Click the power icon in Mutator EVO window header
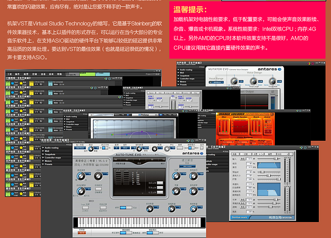 pyautogui.click(x=313, y=63)
